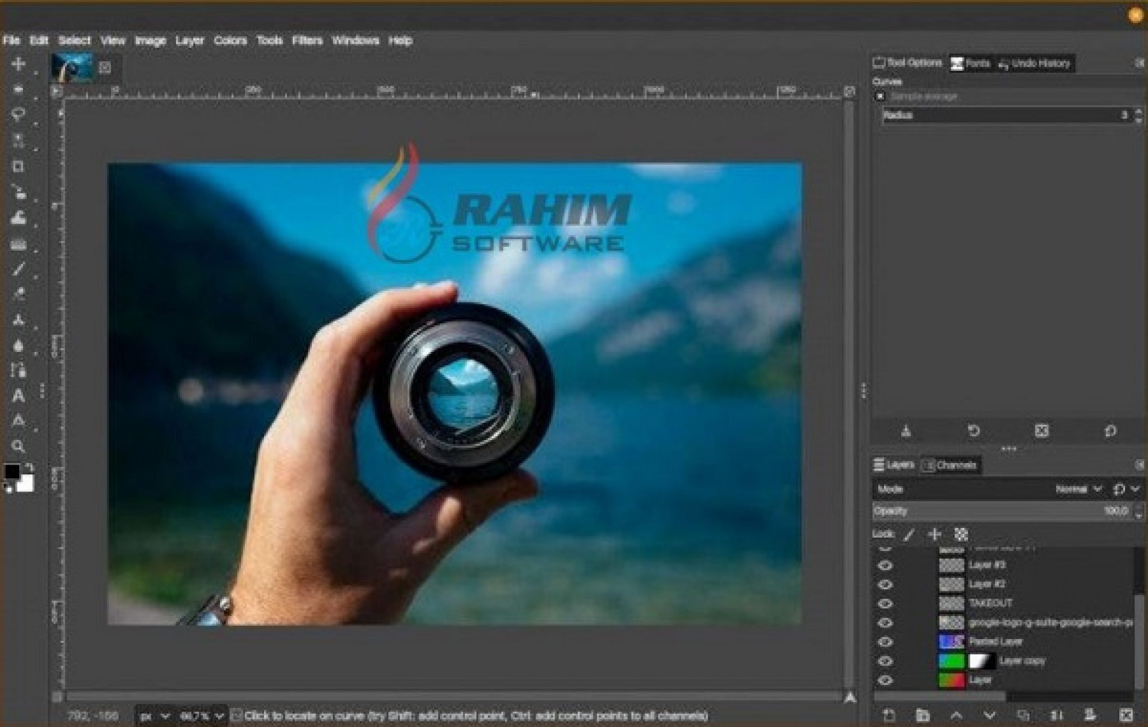Image resolution: width=1148 pixels, height=727 pixels.
Task: Pick the Free Select lasso tool
Action: click(20, 112)
